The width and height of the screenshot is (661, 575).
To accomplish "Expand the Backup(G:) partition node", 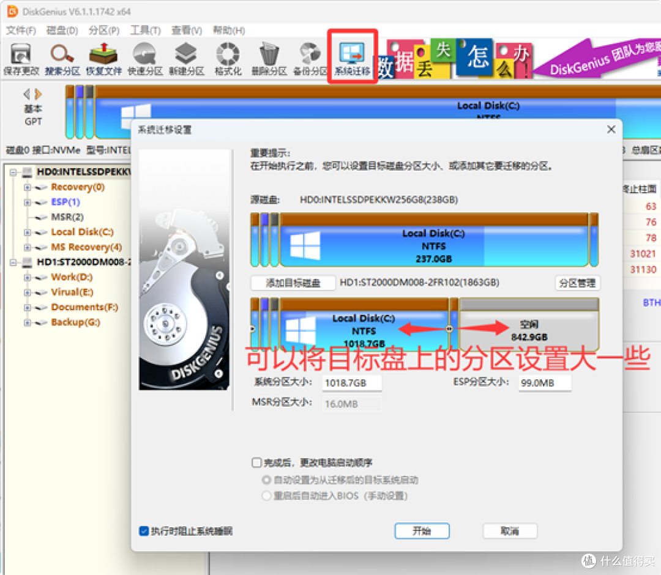I will (28, 322).
